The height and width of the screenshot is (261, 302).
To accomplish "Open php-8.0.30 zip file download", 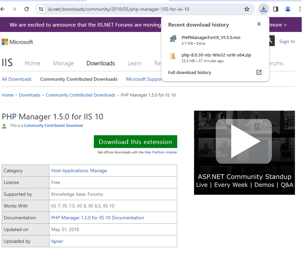I will pyautogui.click(x=216, y=55).
